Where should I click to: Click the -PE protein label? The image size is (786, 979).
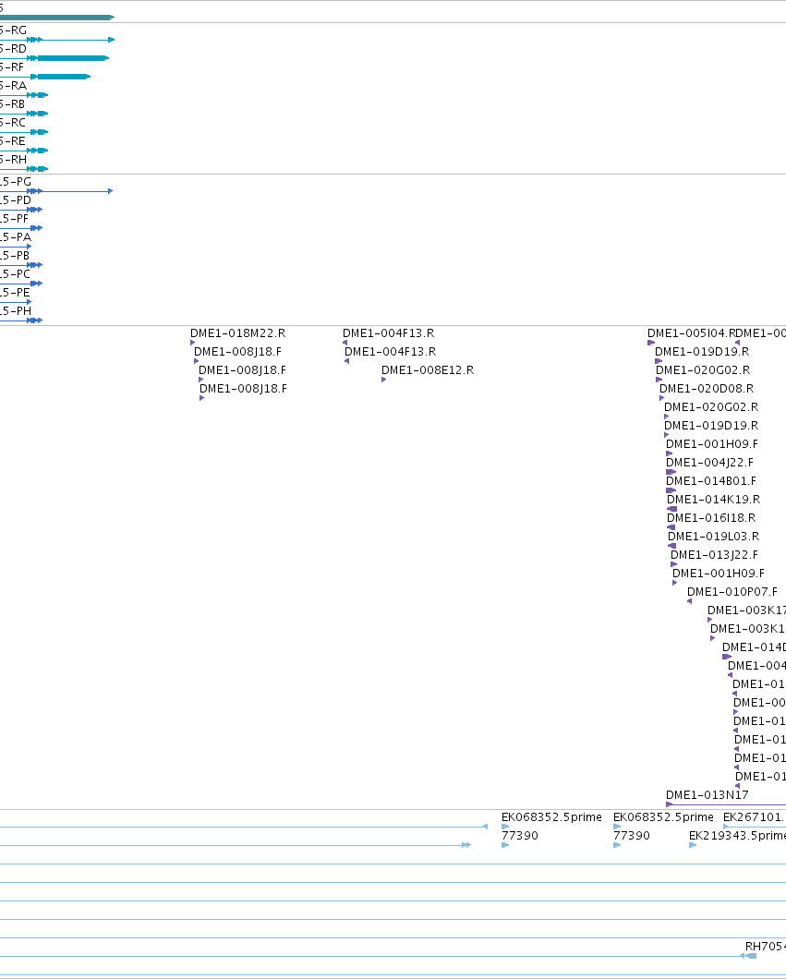point(15,292)
